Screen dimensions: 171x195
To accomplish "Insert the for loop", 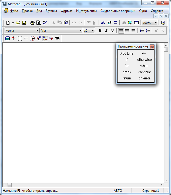I will pyautogui.click(x=127, y=66).
